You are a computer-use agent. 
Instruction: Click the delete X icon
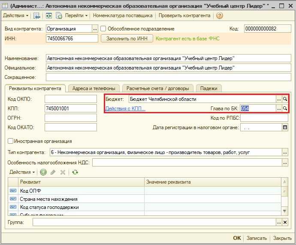pyautogui.click(x=63, y=172)
